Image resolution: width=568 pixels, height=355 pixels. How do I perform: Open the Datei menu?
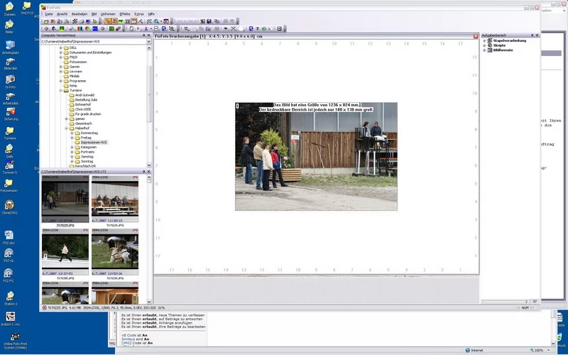coord(48,14)
